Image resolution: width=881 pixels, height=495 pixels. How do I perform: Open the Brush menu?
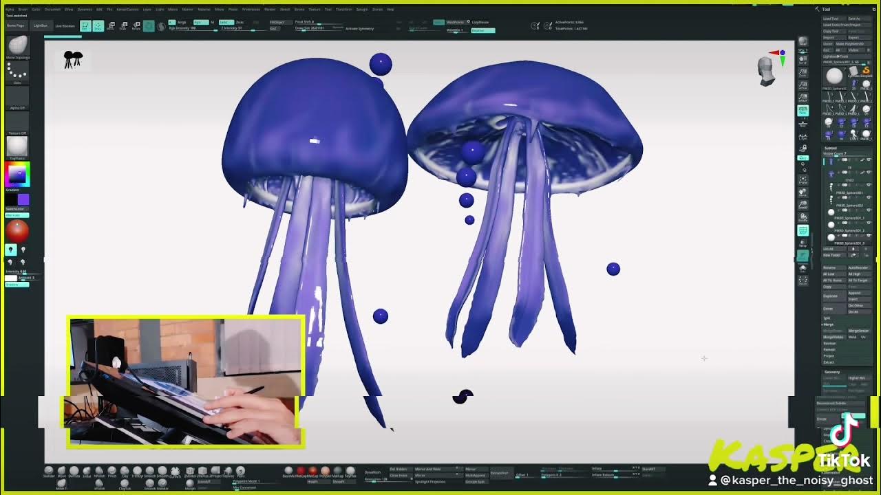pos(23,10)
